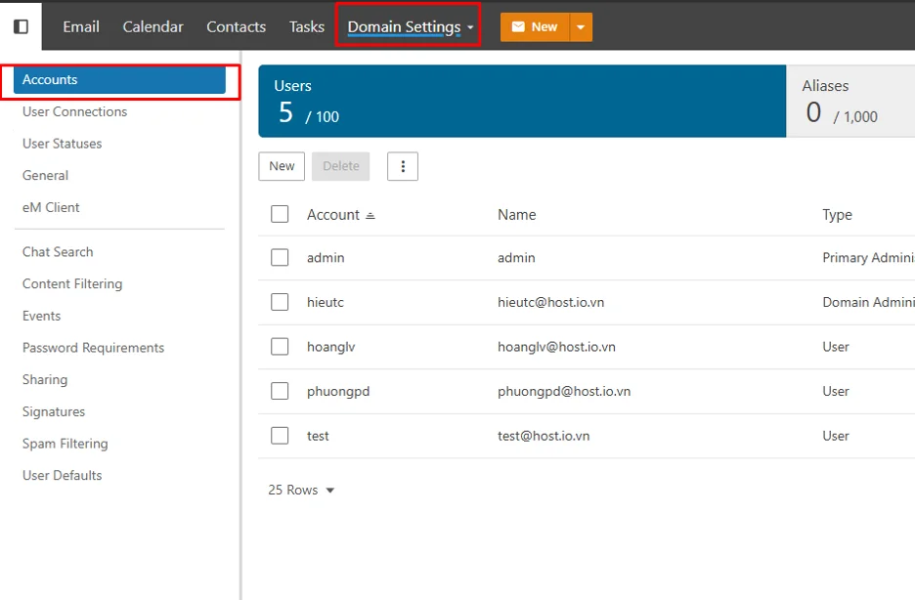Open the phuongpd account name
The height and width of the screenshot is (600, 915).
338,391
